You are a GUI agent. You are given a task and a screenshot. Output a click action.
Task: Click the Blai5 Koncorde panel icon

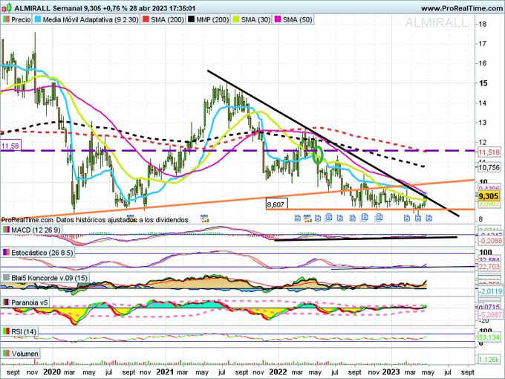(x=6, y=278)
